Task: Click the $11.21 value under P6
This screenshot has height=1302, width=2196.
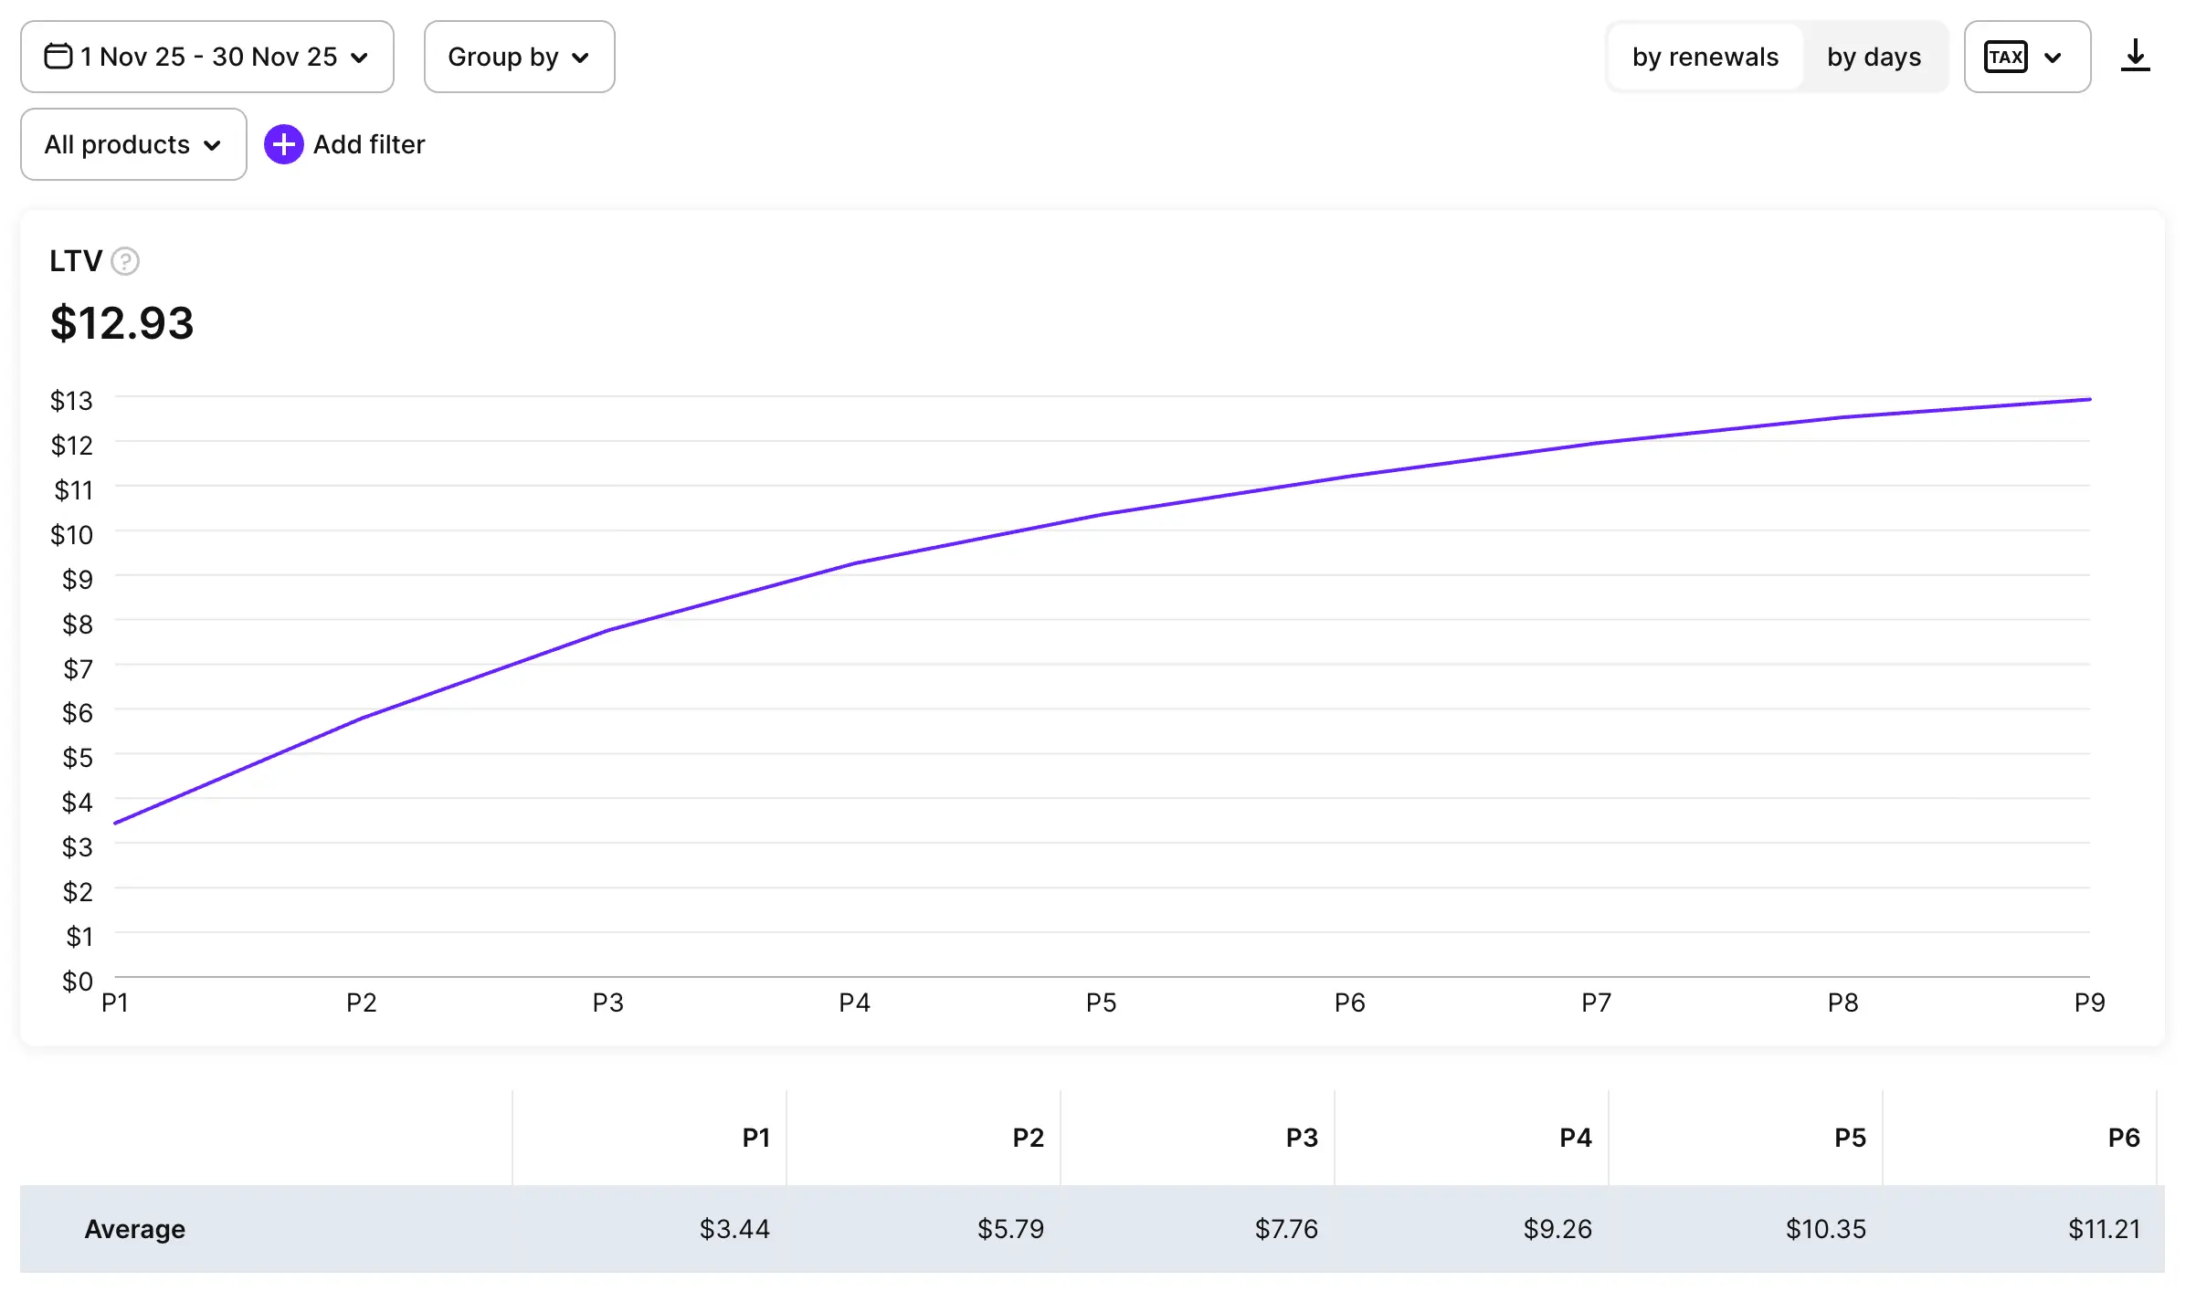Action: (2105, 1229)
